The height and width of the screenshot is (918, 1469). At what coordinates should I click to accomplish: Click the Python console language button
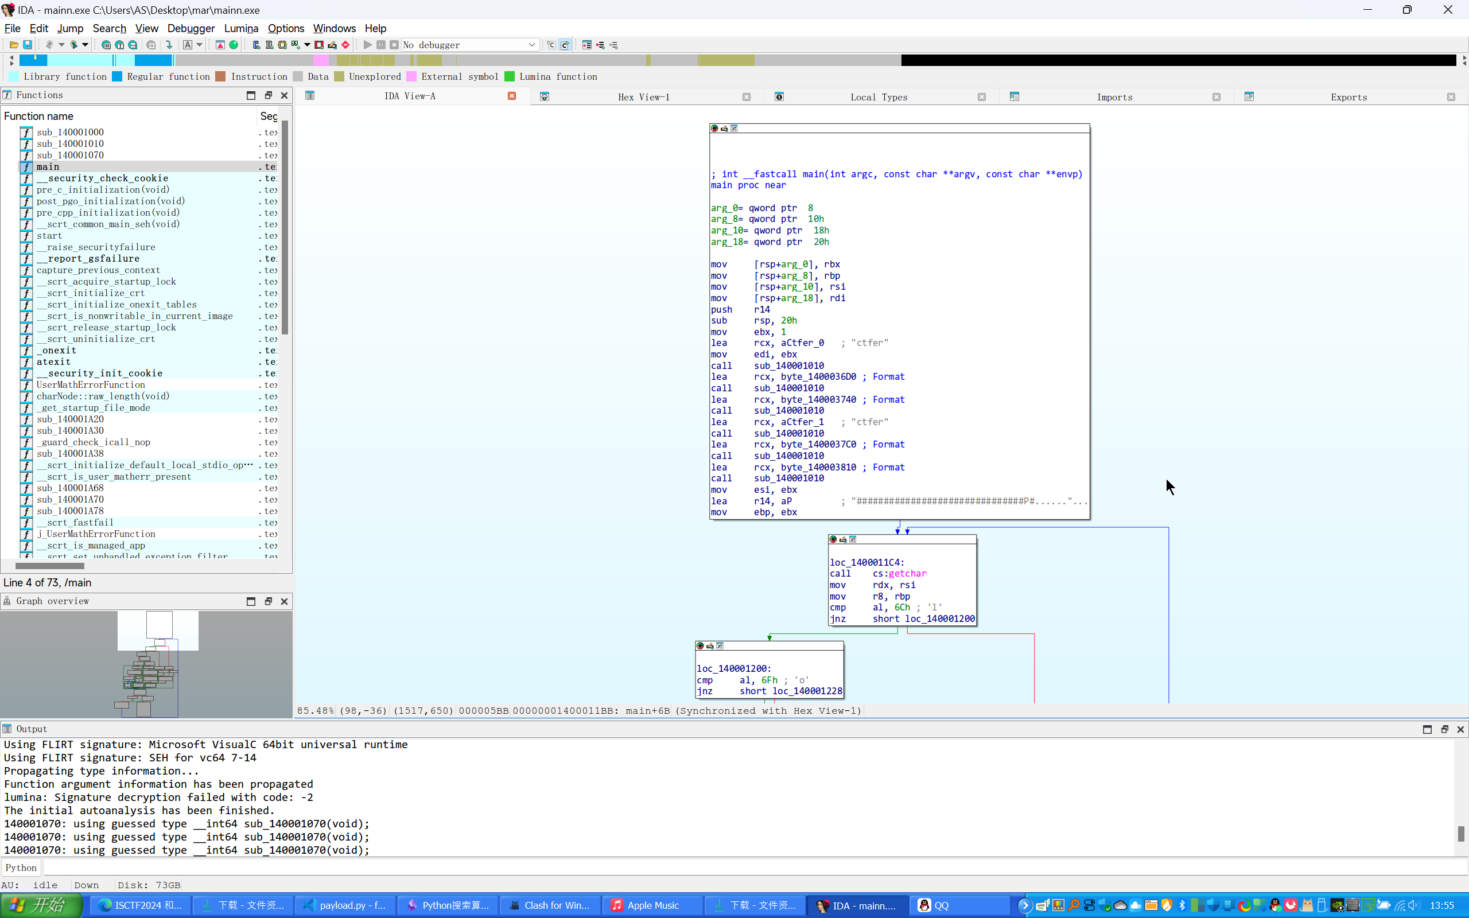pyautogui.click(x=21, y=868)
